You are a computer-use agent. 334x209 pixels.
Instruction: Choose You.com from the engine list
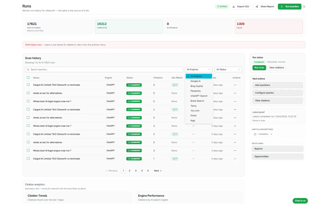point(199,111)
